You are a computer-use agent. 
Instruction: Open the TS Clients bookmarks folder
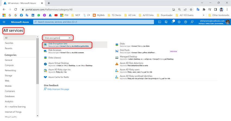tap(114, 15)
